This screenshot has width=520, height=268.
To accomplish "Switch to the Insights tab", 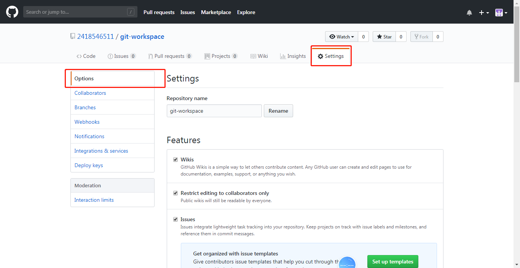I will coord(293,56).
